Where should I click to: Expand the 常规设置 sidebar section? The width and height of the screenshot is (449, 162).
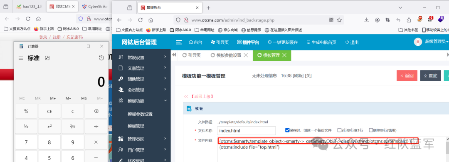(141, 57)
